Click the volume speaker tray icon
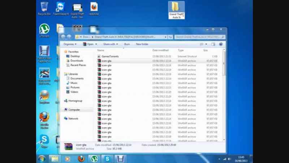289x163 pixels. (x=229, y=159)
